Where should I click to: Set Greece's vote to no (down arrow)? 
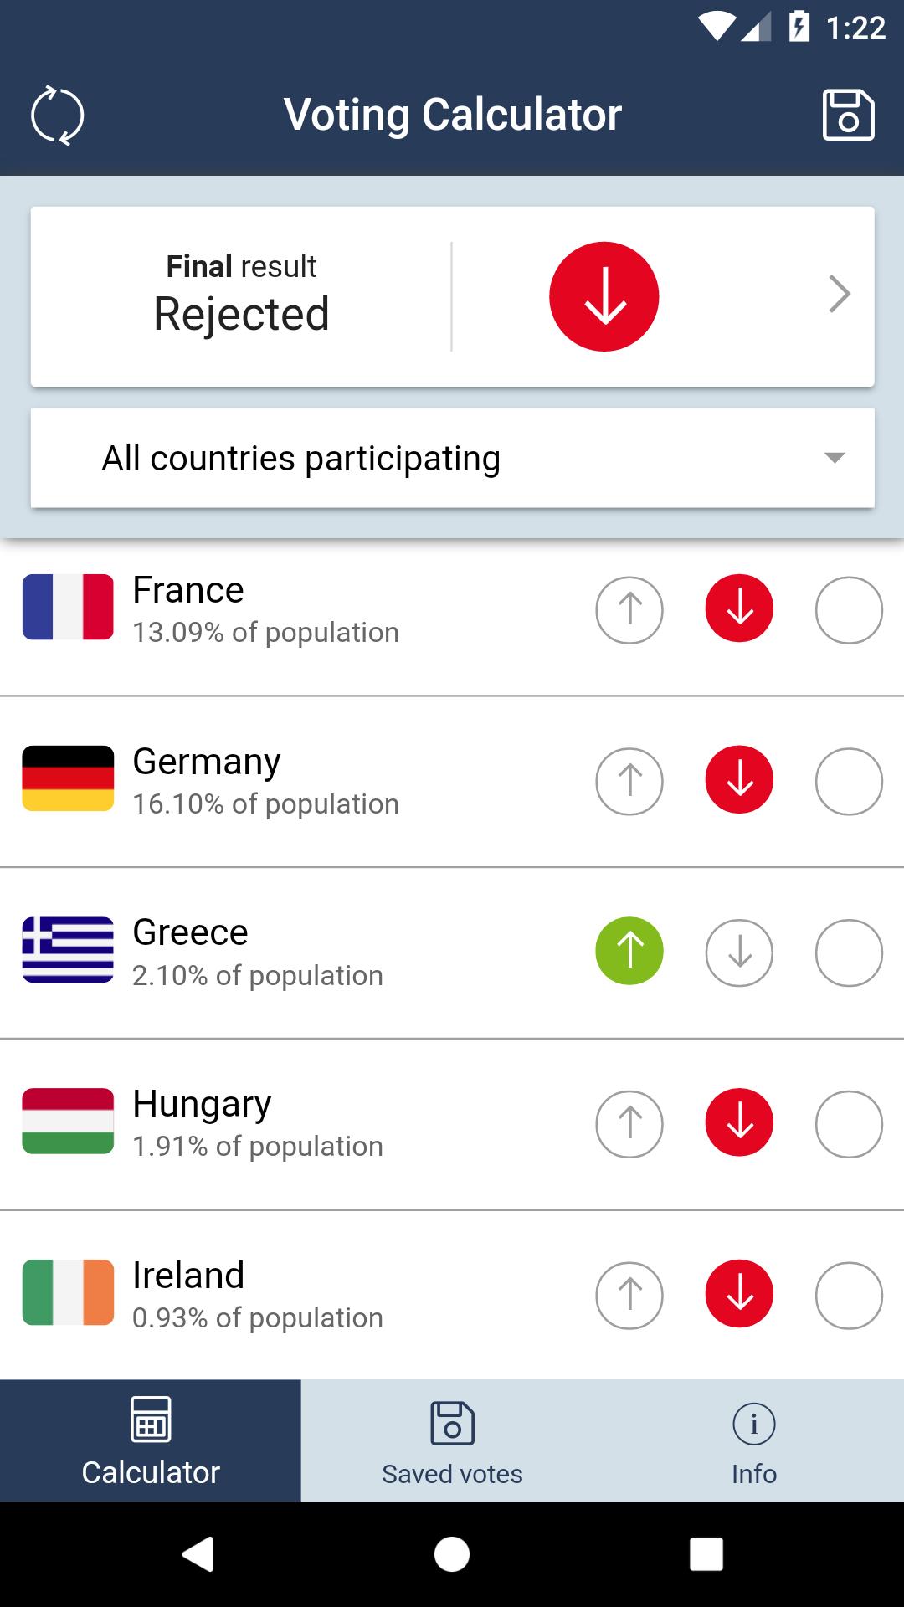coord(739,952)
